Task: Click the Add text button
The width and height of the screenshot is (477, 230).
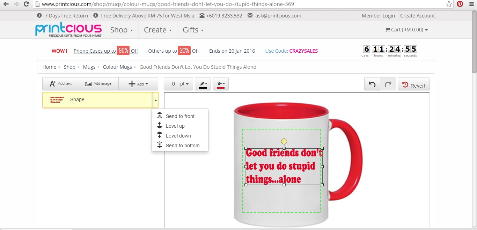Action: [x=60, y=84]
